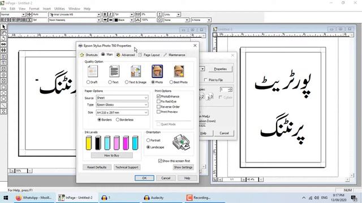Screen dimensions: 362x203
Task: Open the paper Size dropdown A4
Action: [122, 113]
